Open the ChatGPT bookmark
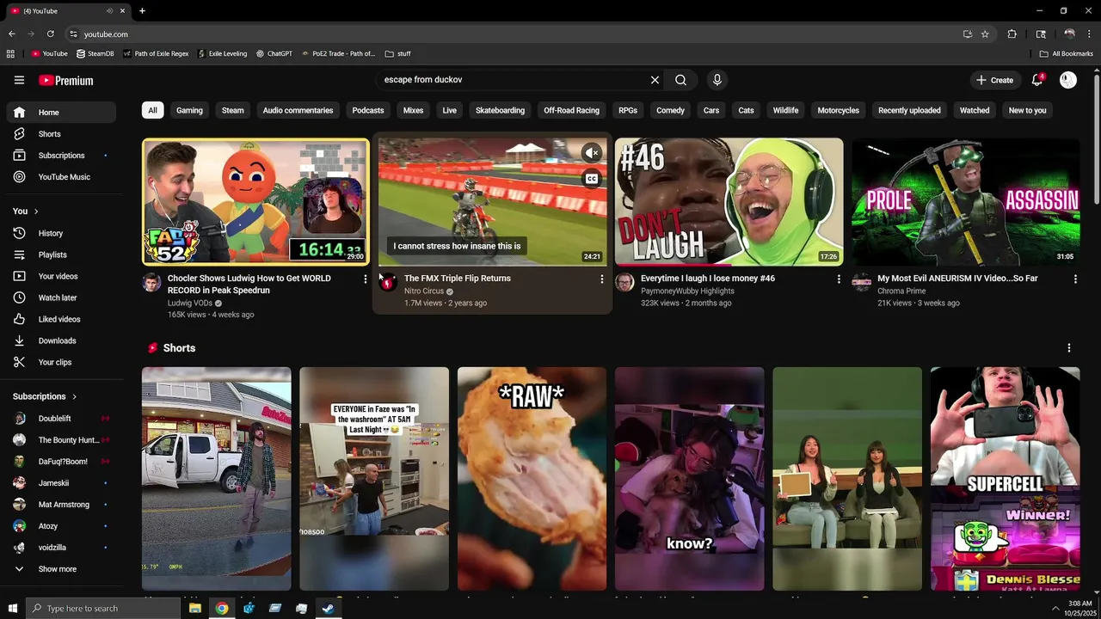 [274, 53]
